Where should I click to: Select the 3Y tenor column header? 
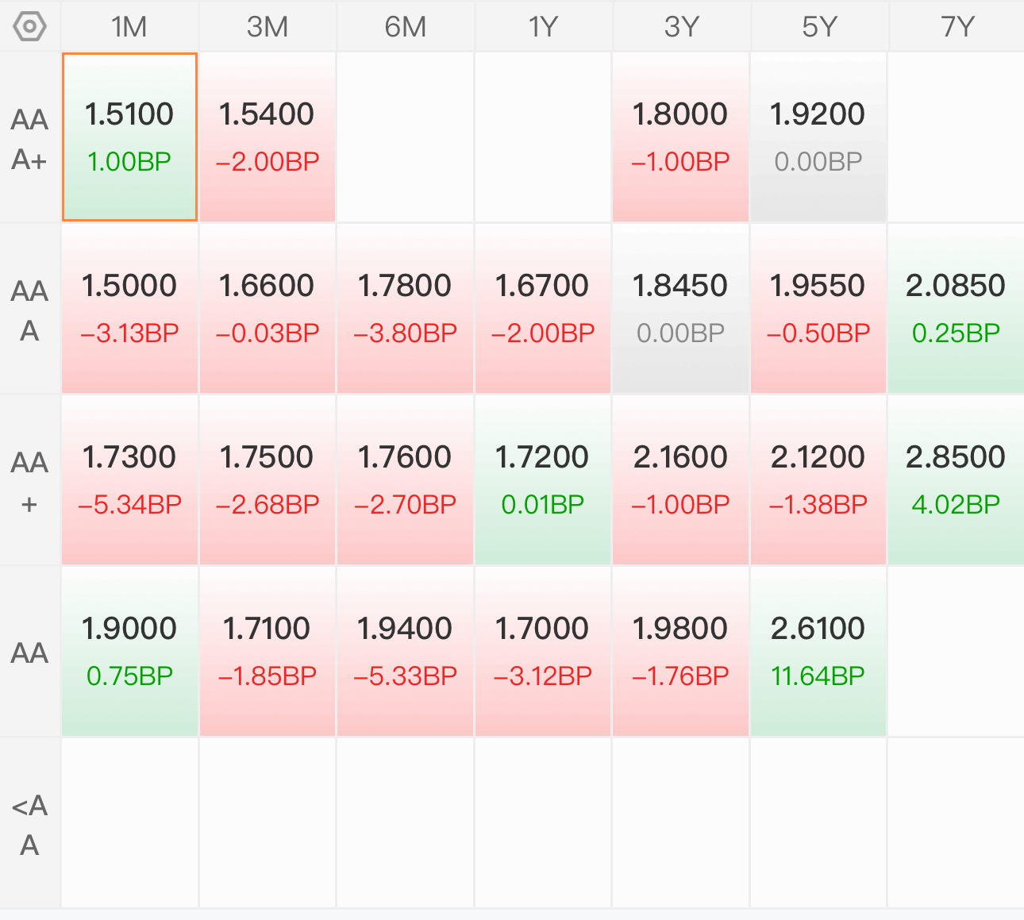pos(681,26)
